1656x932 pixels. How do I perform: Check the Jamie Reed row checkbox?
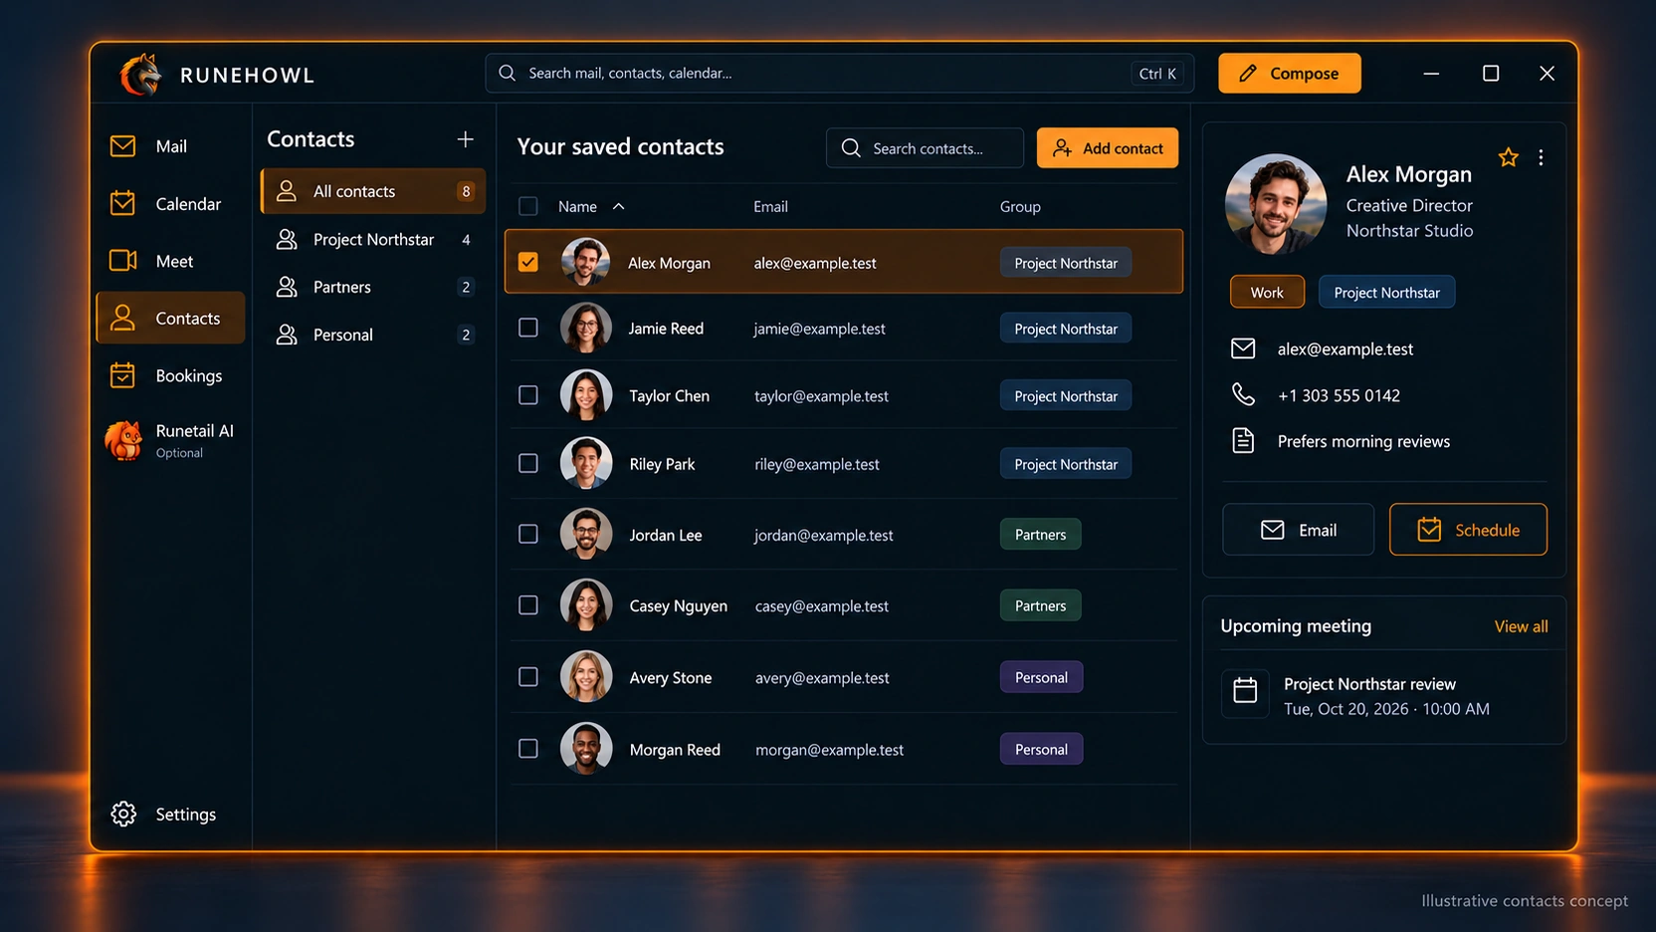click(x=528, y=328)
